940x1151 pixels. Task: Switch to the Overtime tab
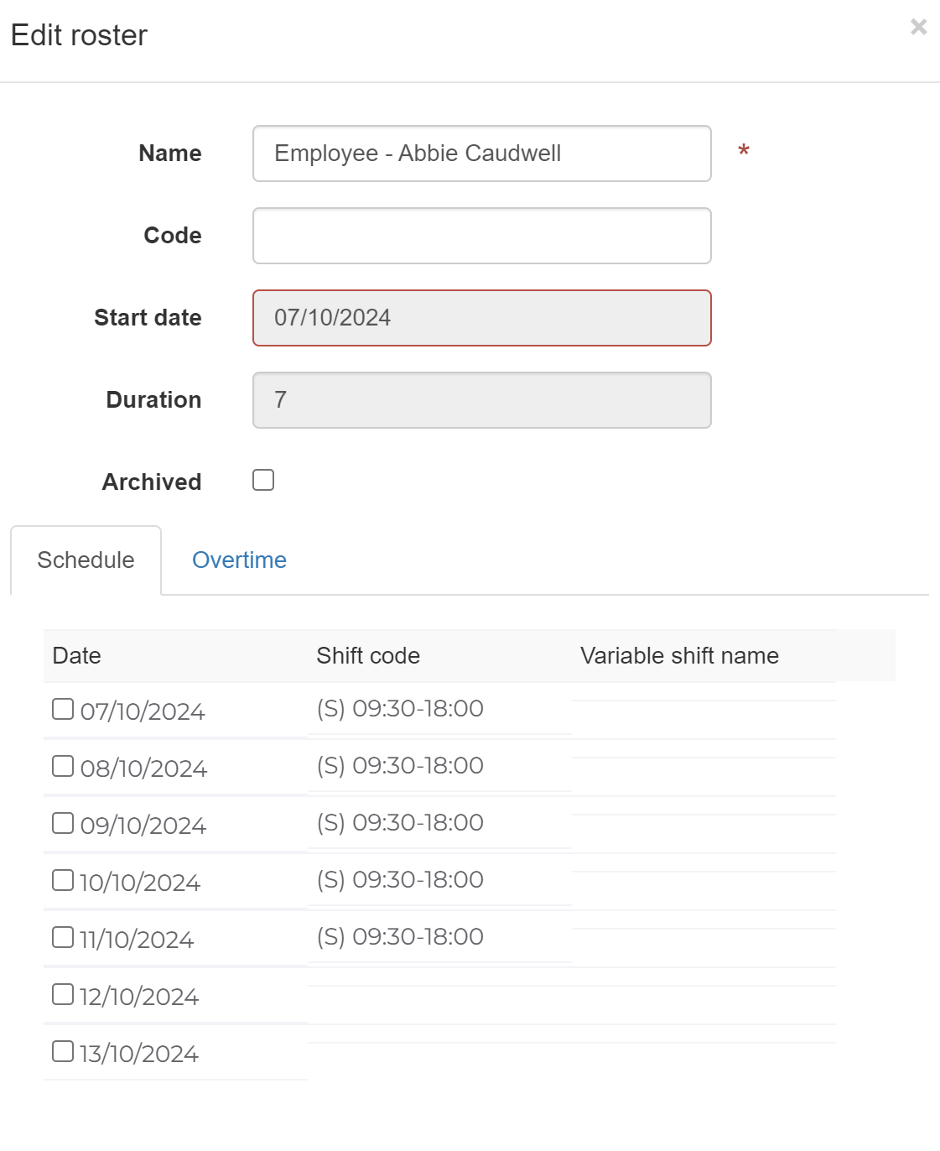point(239,560)
